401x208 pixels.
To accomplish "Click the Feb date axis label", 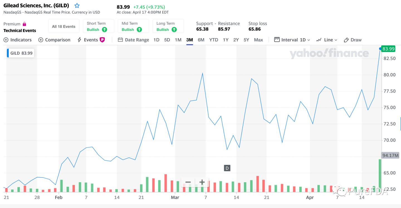I will (x=58, y=197).
